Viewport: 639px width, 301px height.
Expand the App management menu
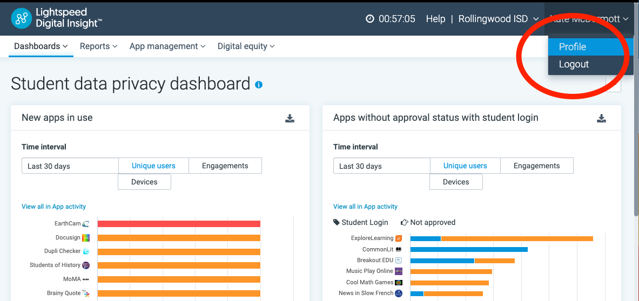pos(167,46)
